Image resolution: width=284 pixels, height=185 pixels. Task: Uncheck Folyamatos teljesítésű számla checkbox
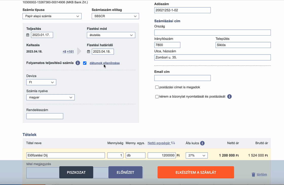[x=85, y=63]
